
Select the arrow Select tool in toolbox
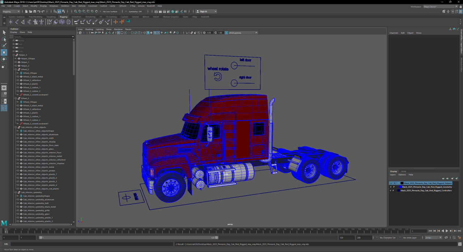pyautogui.click(x=4, y=33)
